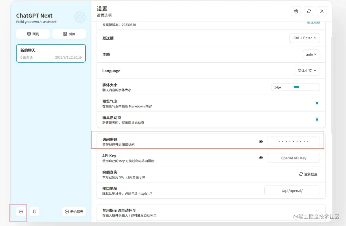Image resolution: width=346 pixels, height=226 pixels.
Task: Open the GitHub repository icon
Action: [35, 212]
